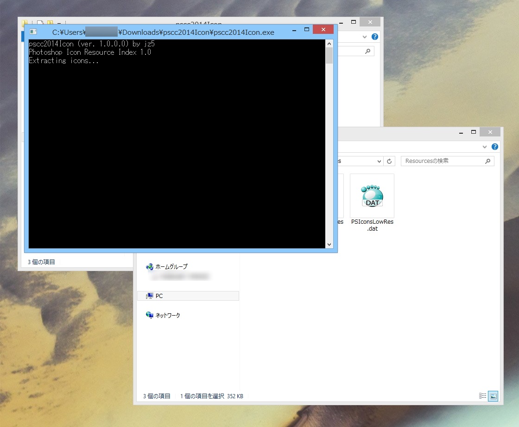519x427 pixels.
Task: Click the Help question-mark icon
Action: pyautogui.click(x=494, y=146)
